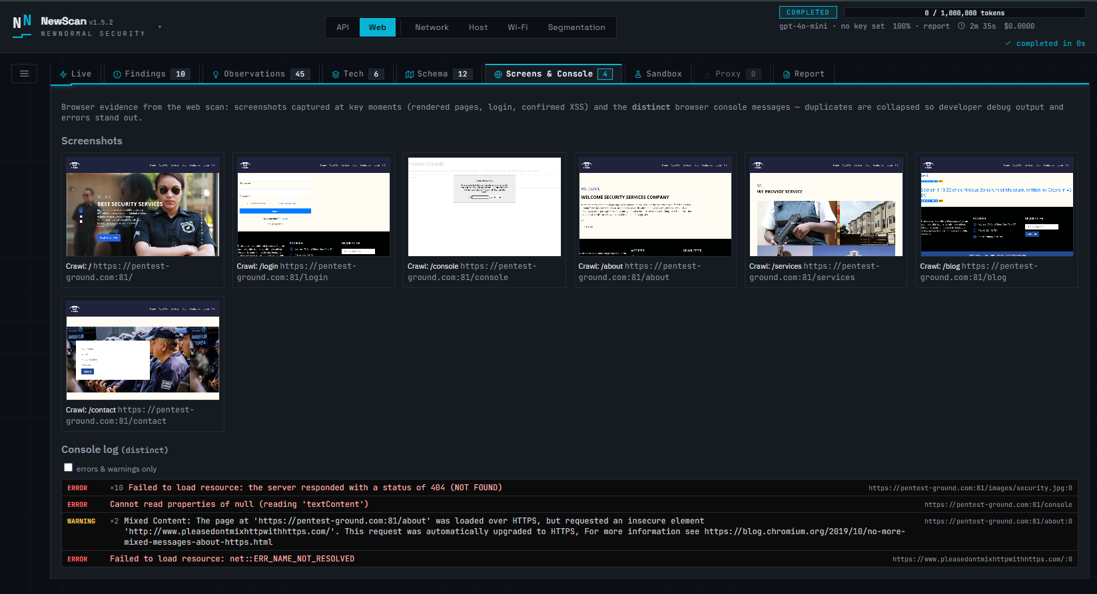The image size is (1097, 594).
Task: Click the images/security.jpg:0 source link
Action: click(x=970, y=488)
